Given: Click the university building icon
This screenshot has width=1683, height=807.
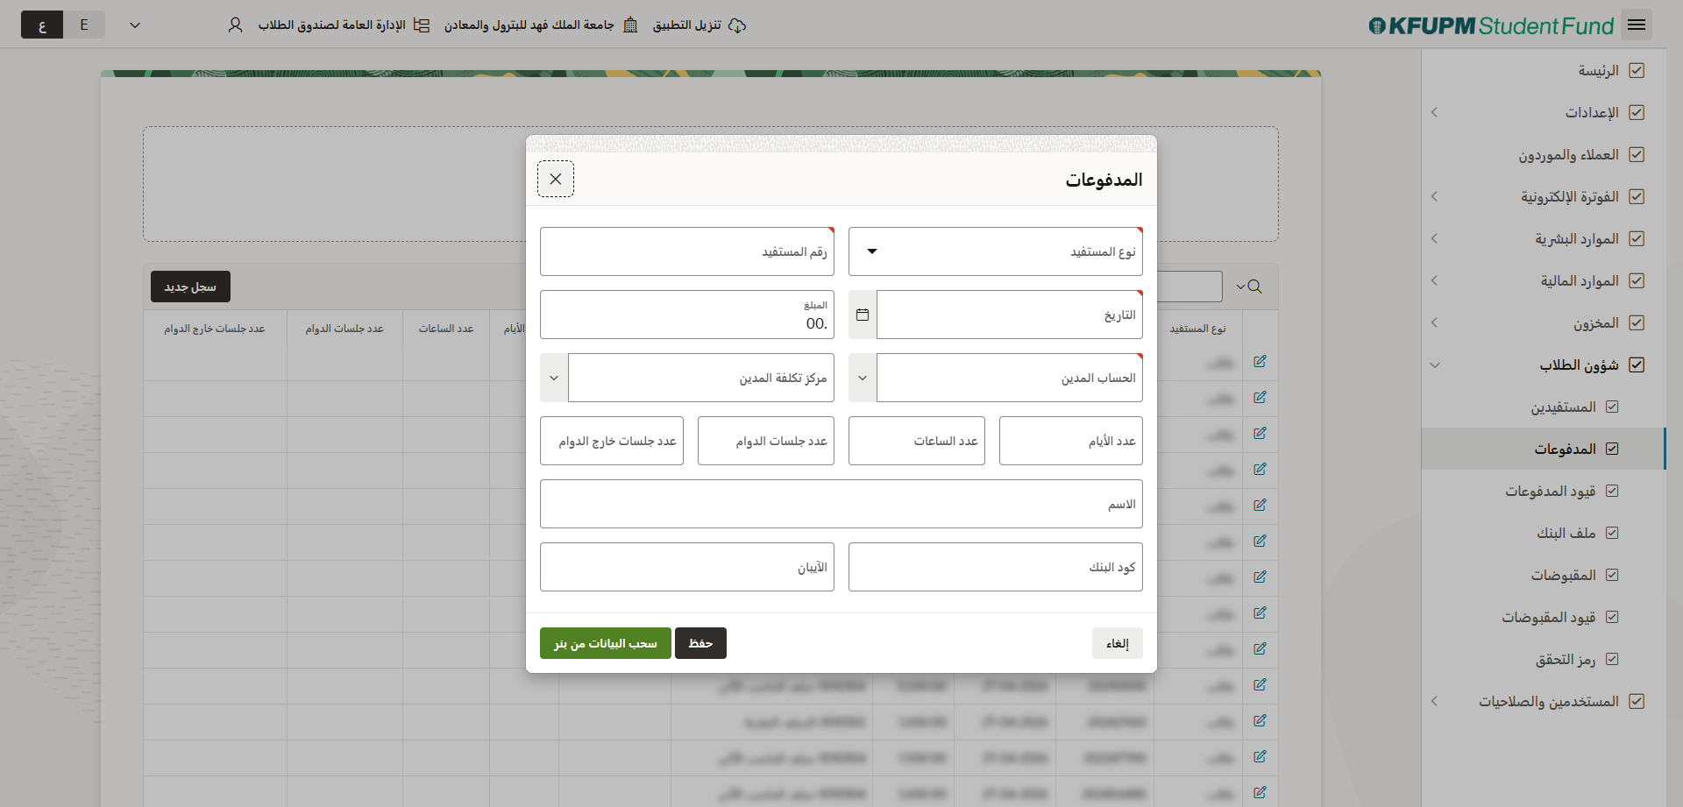Looking at the screenshot, I should tap(630, 25).
